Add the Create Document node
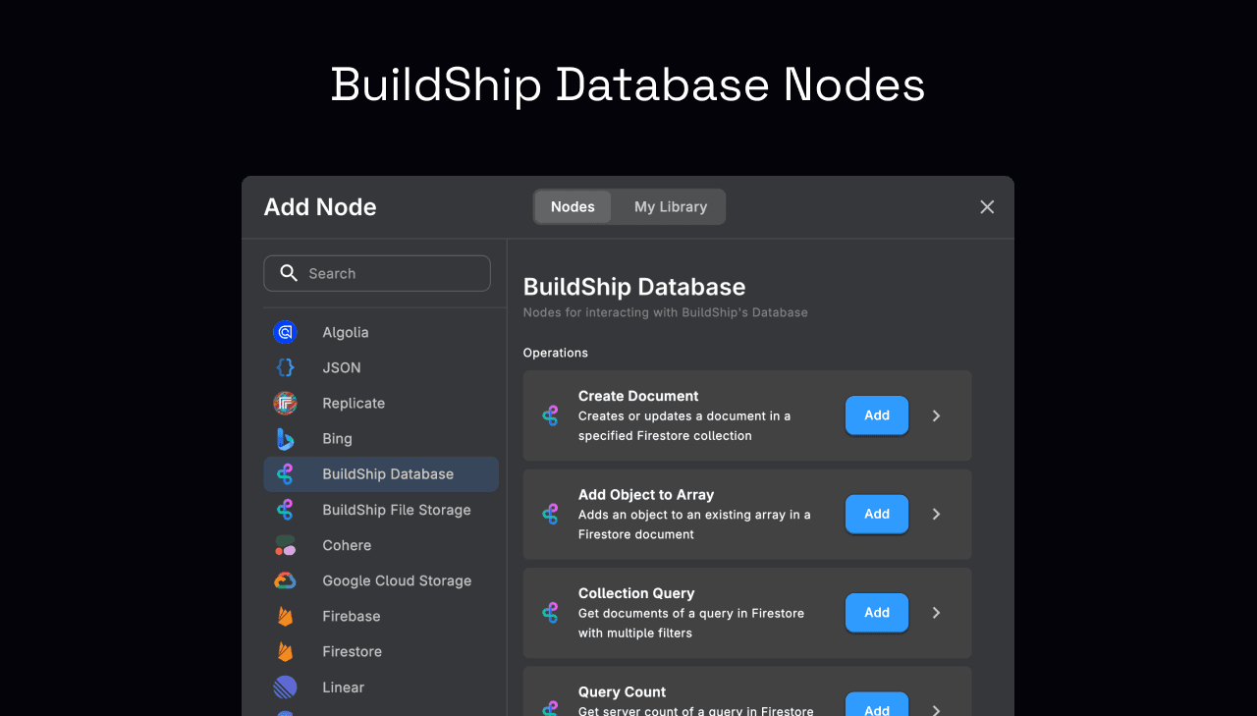This screenshot has width=1257, height=716. point(876,415)
